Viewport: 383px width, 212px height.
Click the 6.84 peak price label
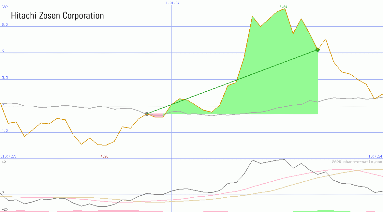point(283,7)
